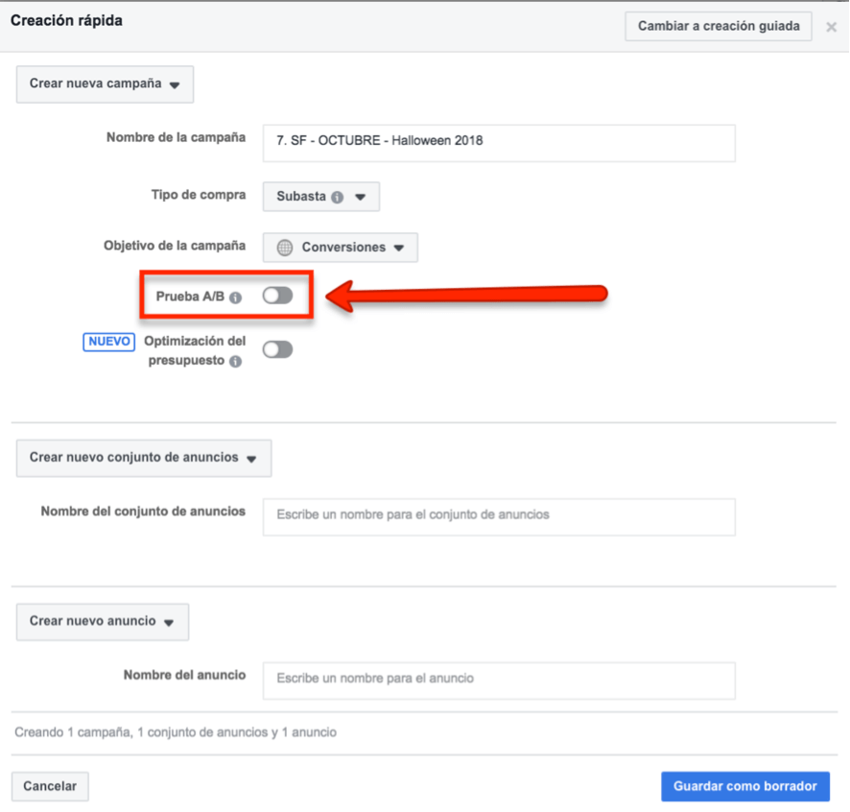The image size is (850, 812).
Task: Enable the Prueba A/B toggle
Action: 277,297
